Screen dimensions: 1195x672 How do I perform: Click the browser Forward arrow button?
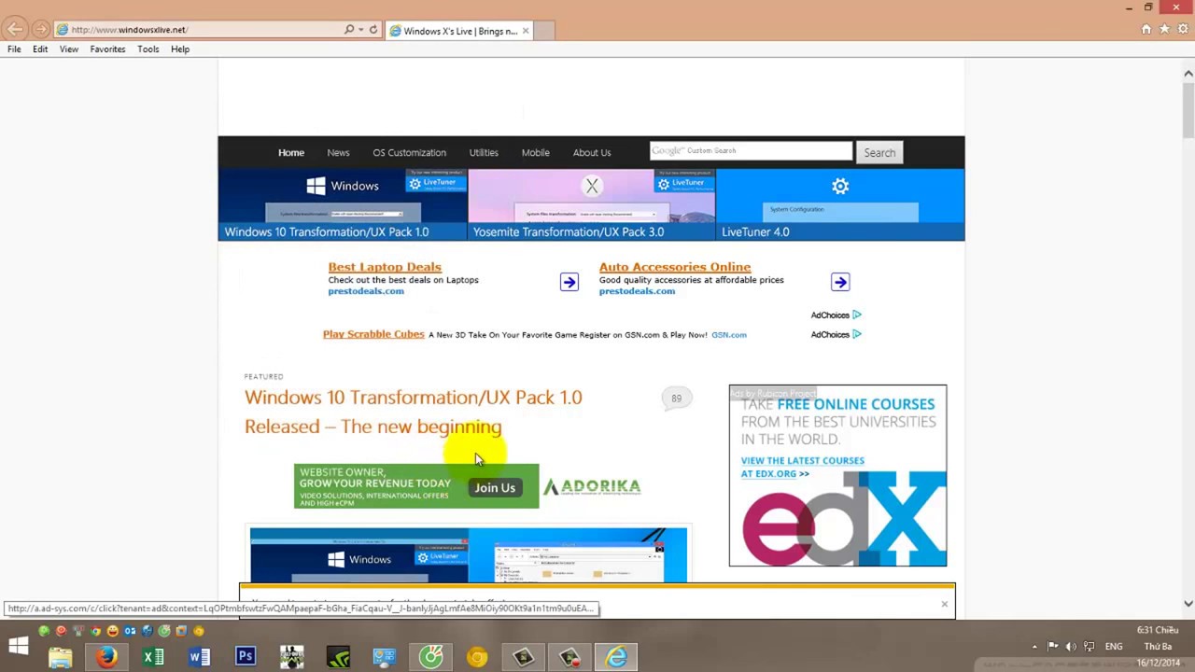pos(41,30)
